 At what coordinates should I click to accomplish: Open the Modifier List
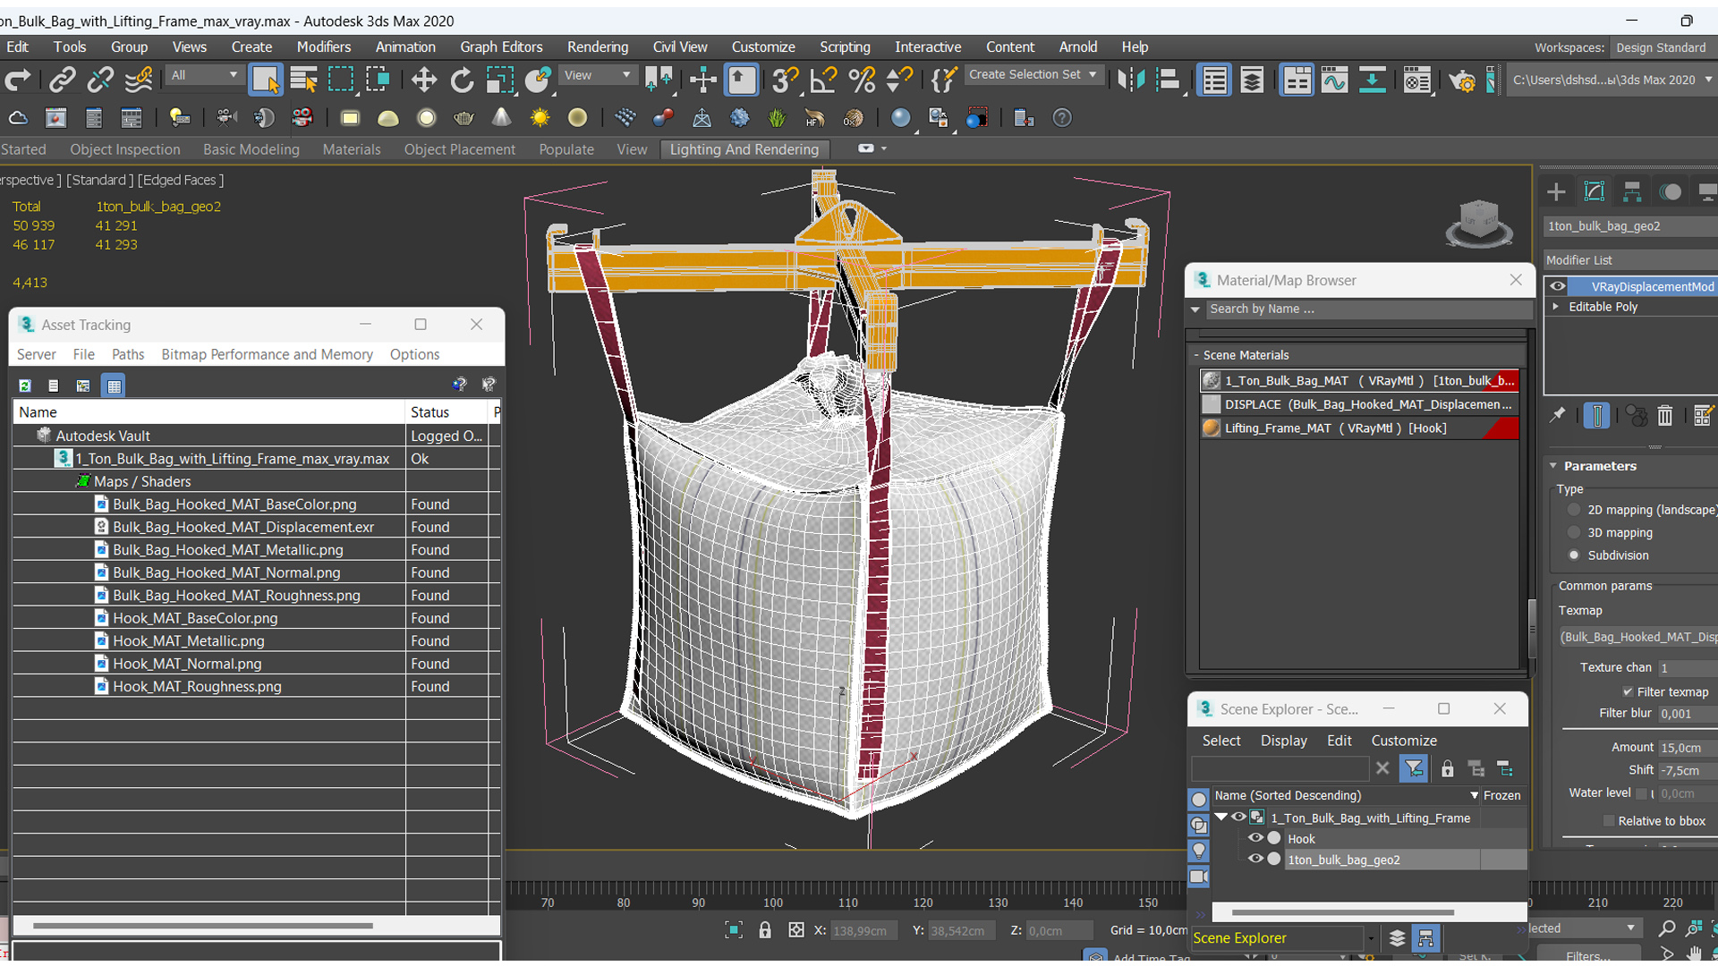(x=1629, y=260)
